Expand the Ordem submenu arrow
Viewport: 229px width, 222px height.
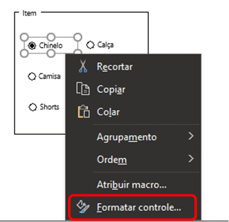click(191, 159)
